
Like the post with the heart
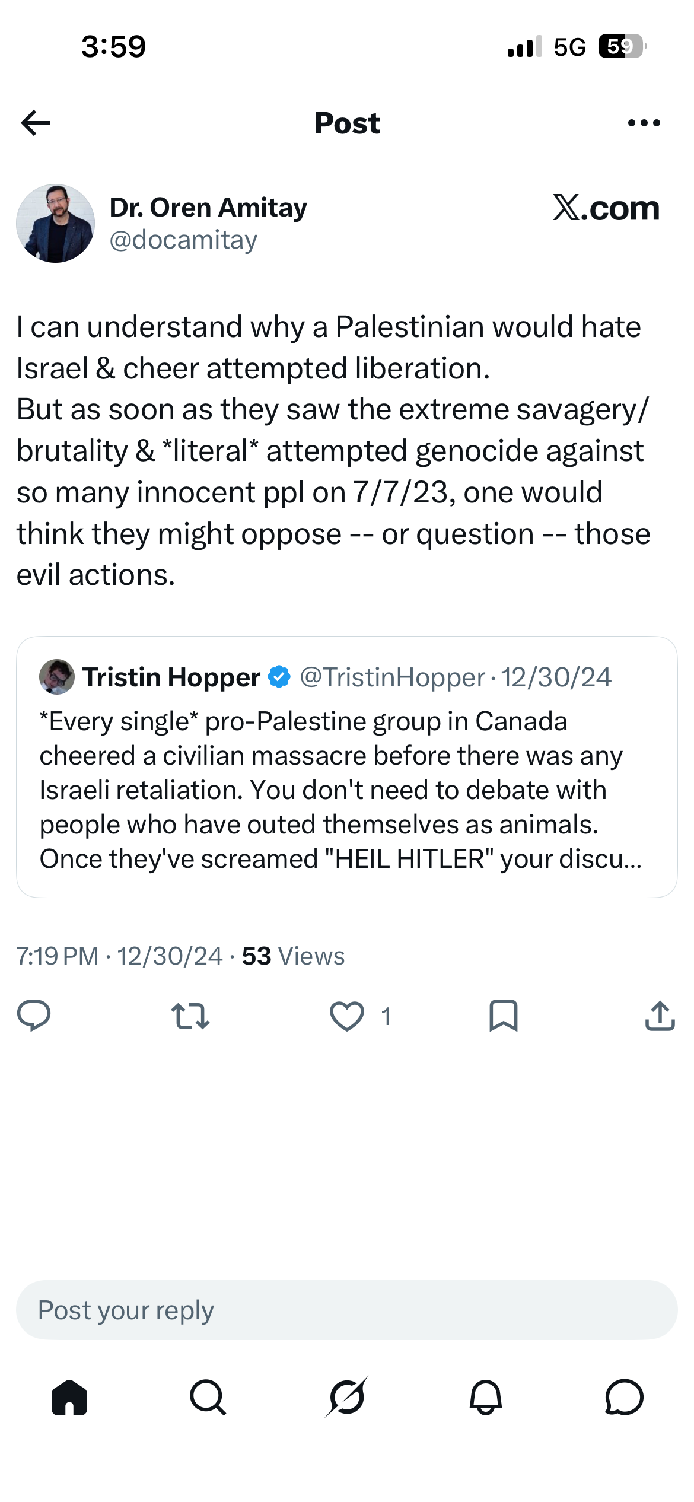pos(347,1016)
